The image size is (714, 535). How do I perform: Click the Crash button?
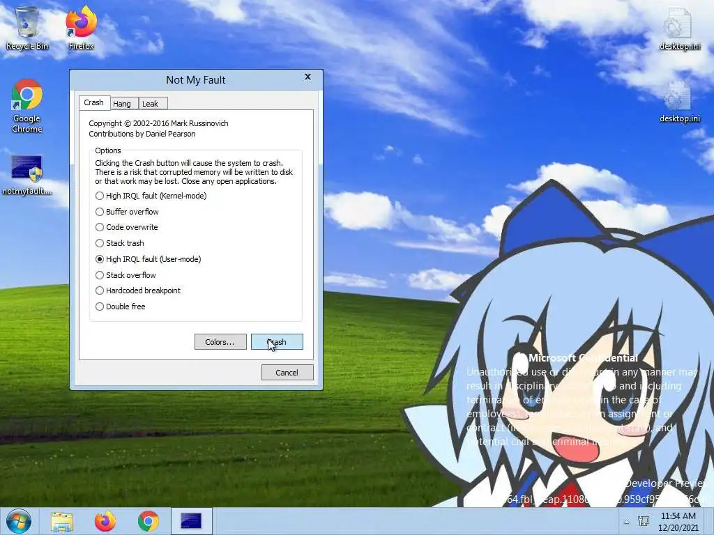point(277,341)
